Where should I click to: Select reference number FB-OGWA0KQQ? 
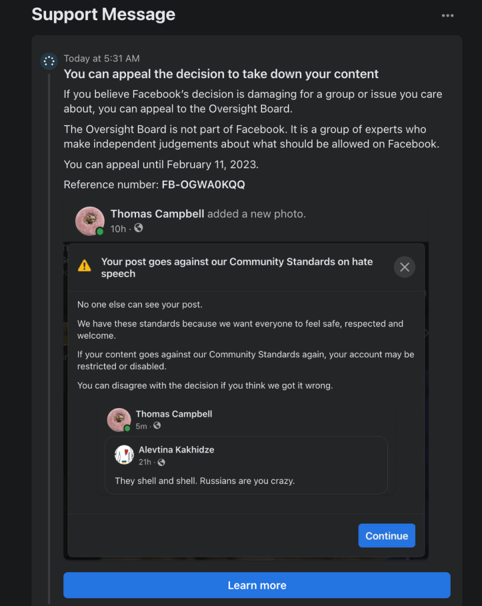[x=203, y=185]
